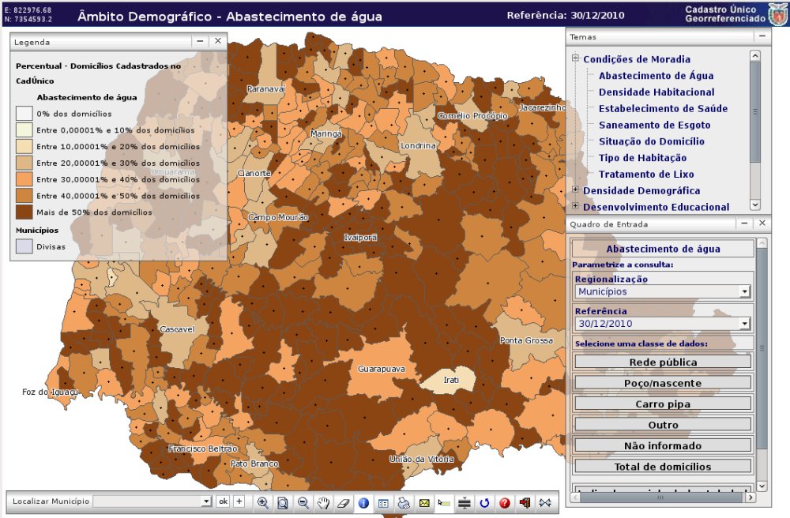Expand the Densidade Demográfica tree node

(x=576, y=190)
